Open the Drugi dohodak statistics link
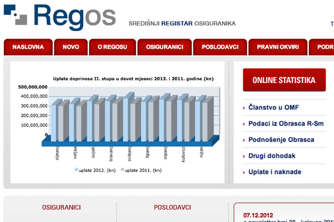The width and height of the screenshot is (334, 222). click(272, 156)
